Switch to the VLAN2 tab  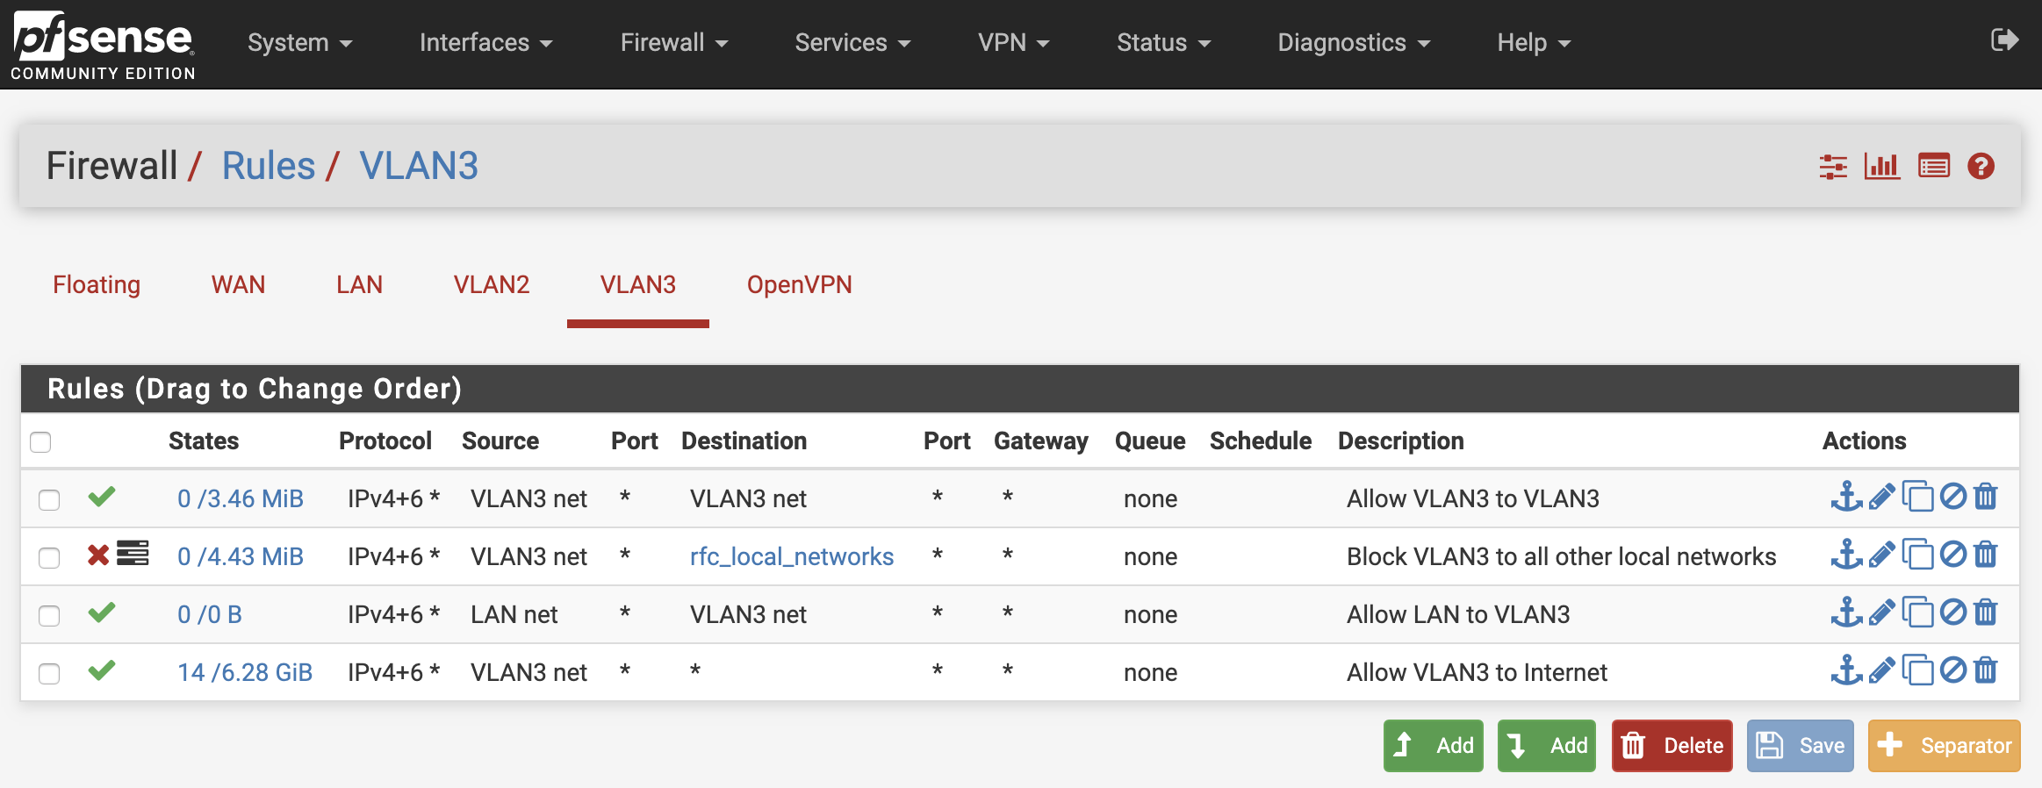click(492, 284)
